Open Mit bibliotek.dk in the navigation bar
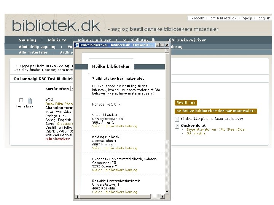 pos(139,40)
